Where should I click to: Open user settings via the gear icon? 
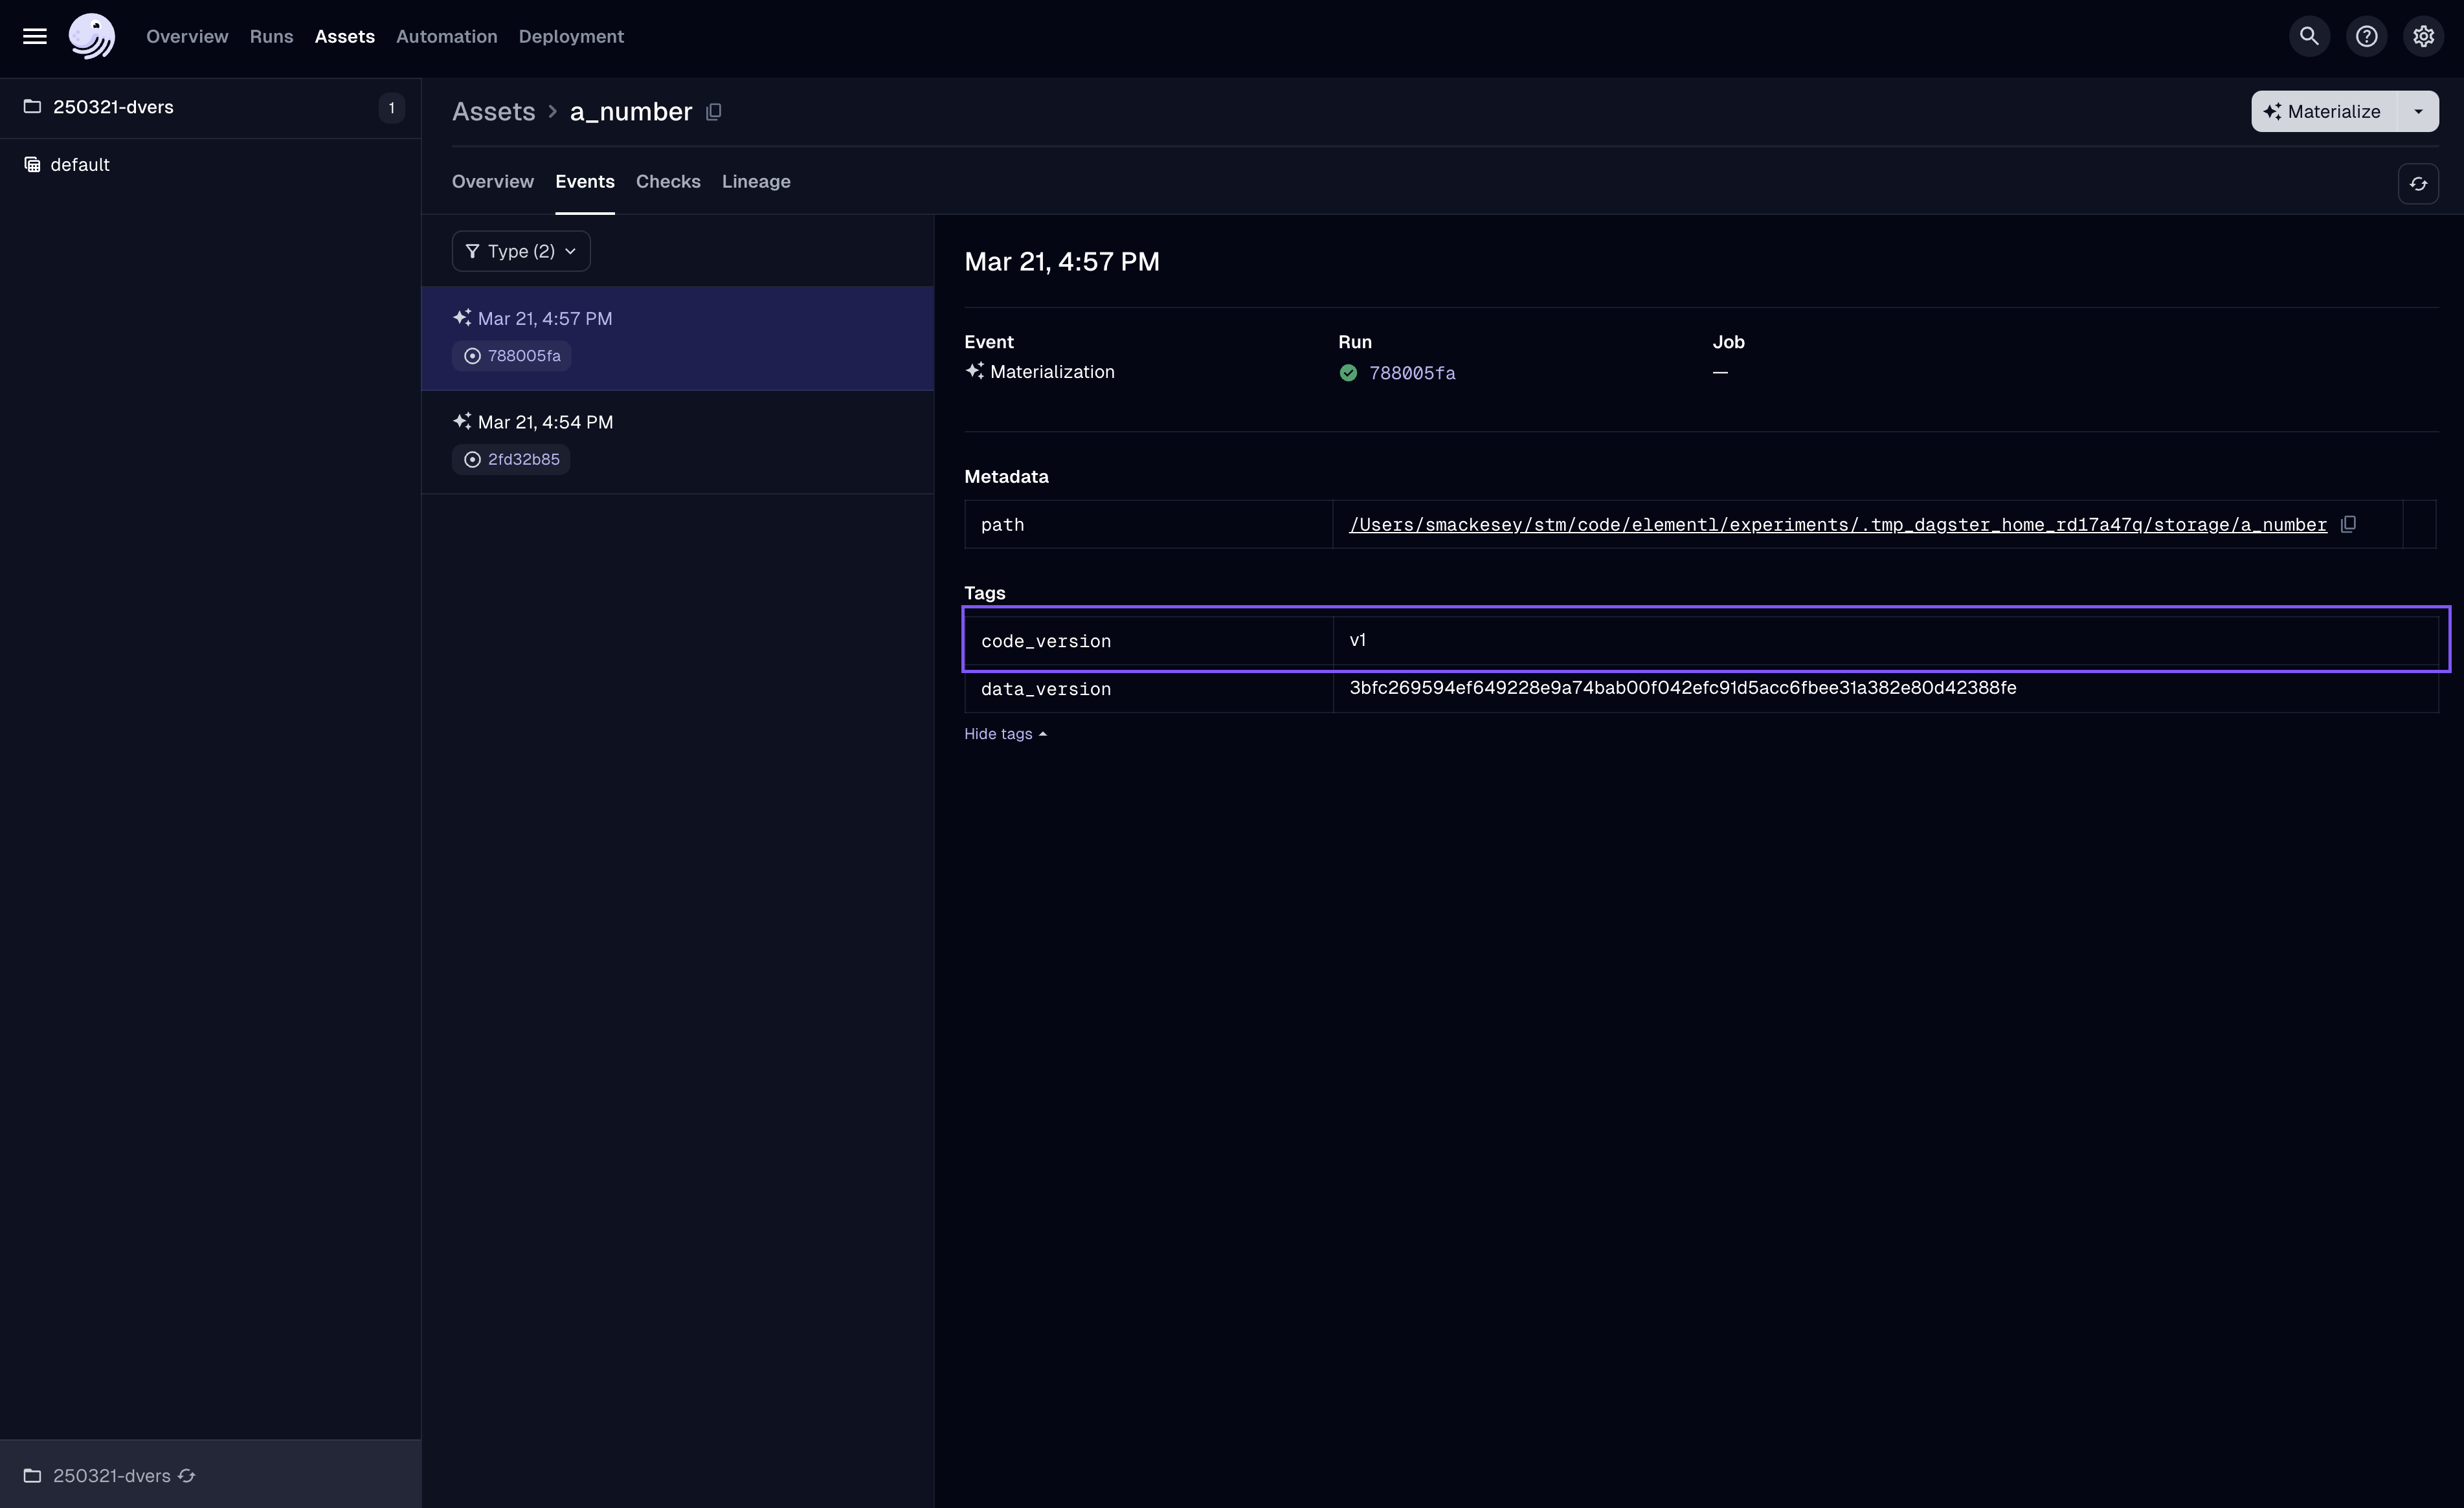2424,36
